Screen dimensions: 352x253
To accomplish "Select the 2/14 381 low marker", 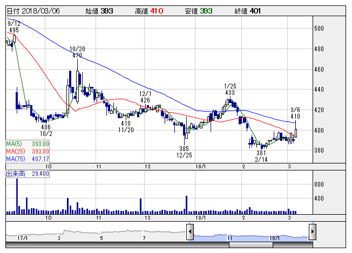I will (262, 156).
